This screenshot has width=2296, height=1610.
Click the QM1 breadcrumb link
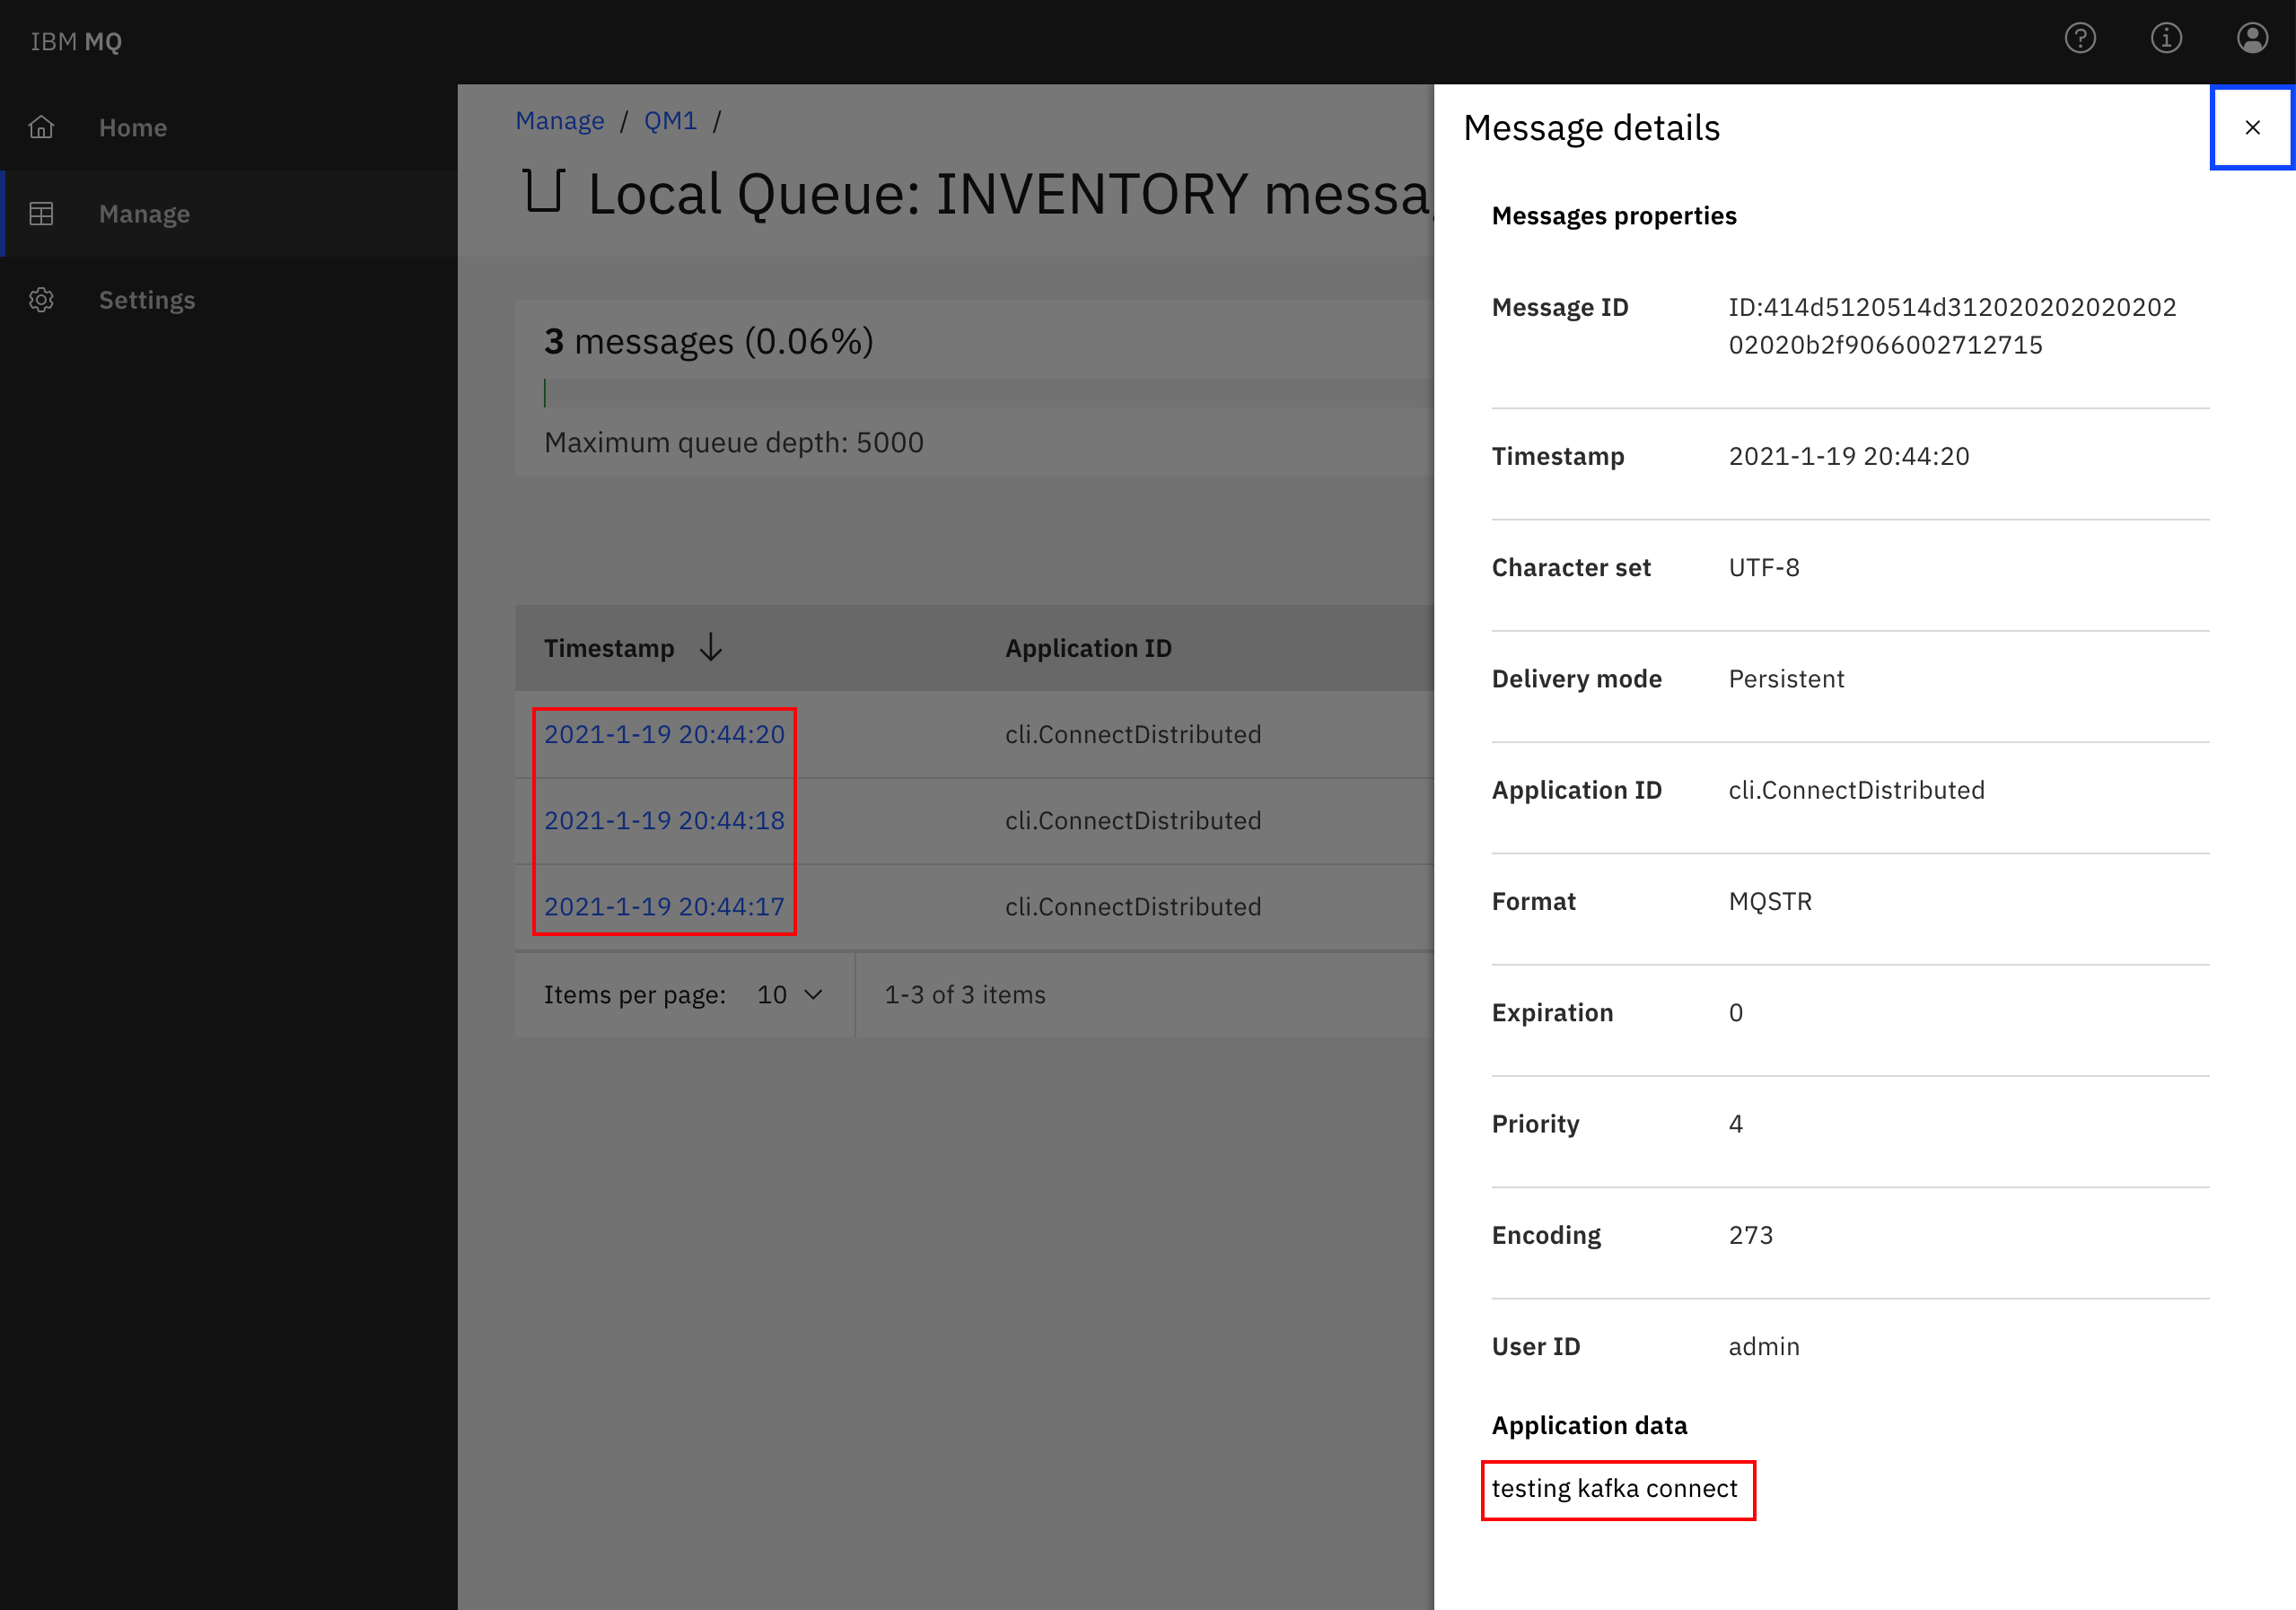tap(670, 121)
